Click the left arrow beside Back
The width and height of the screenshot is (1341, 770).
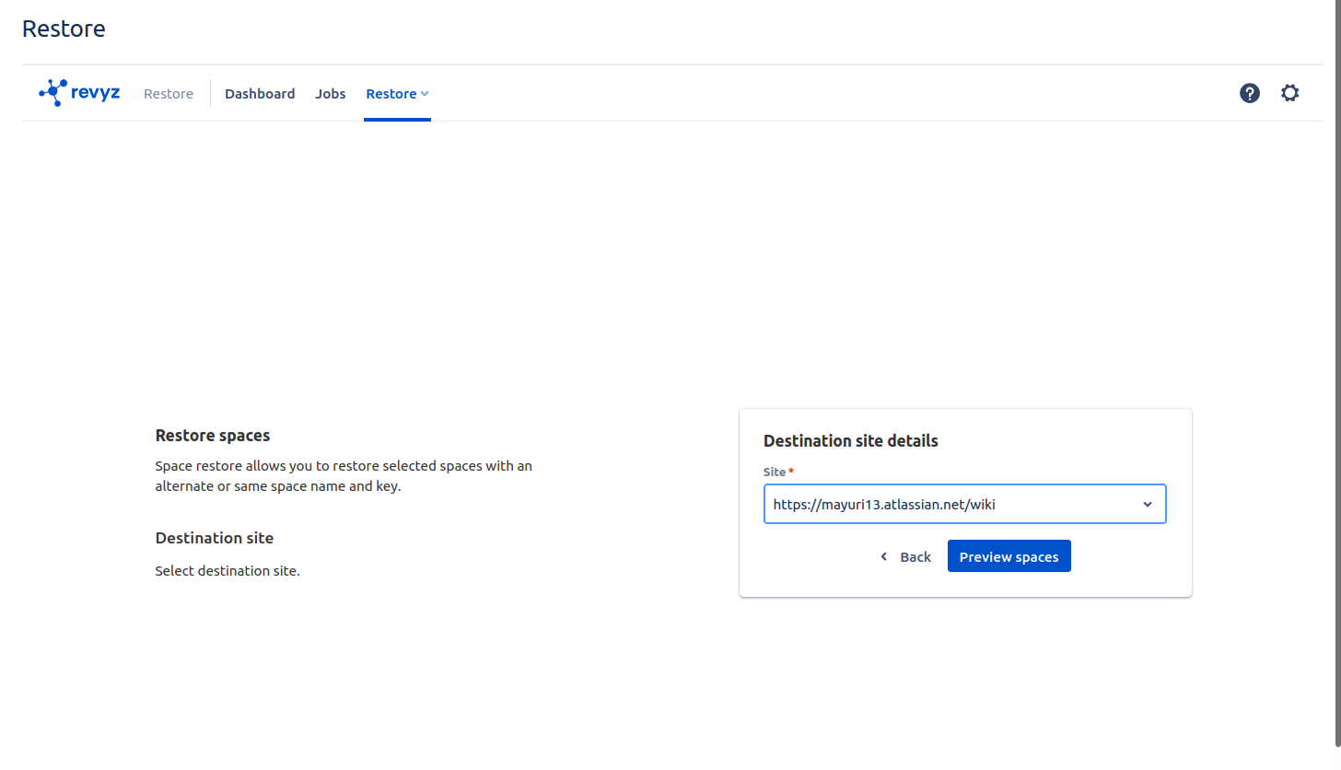coord(884,556)
